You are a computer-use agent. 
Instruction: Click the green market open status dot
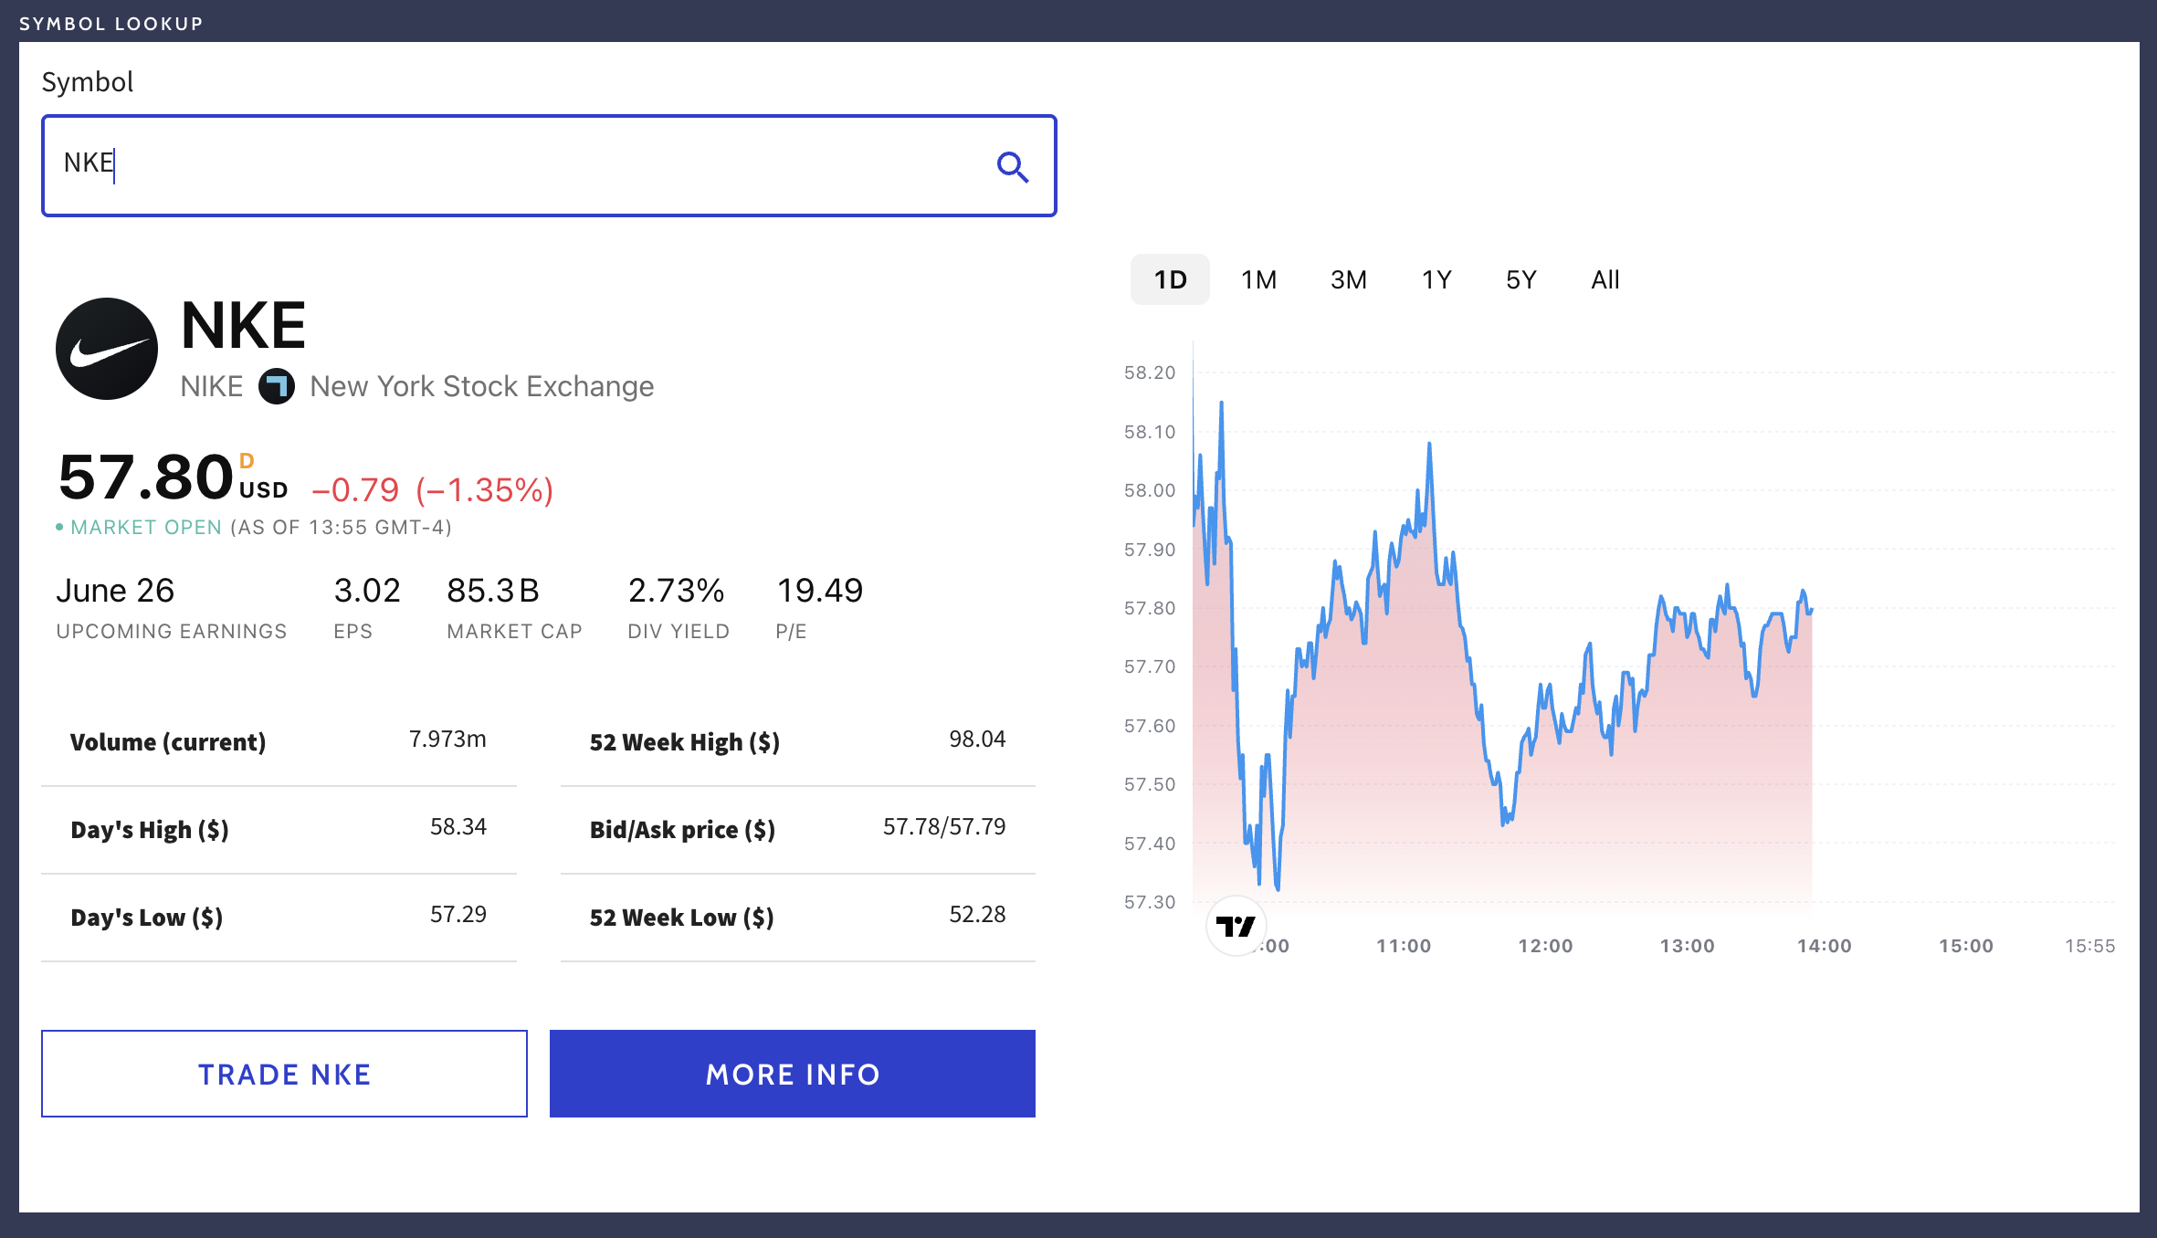[59, 527]
